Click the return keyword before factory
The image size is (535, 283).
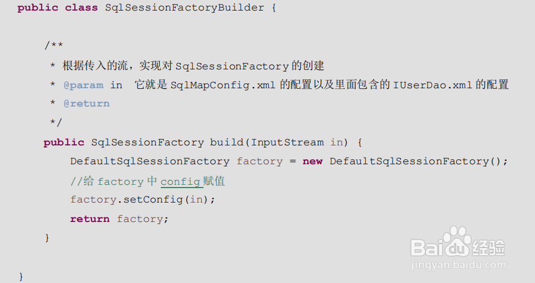90,219
